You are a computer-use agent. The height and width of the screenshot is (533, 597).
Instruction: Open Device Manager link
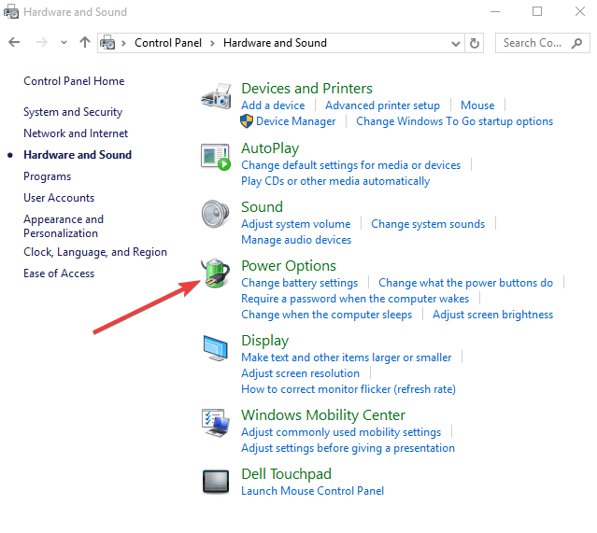[x=295, y=121]
